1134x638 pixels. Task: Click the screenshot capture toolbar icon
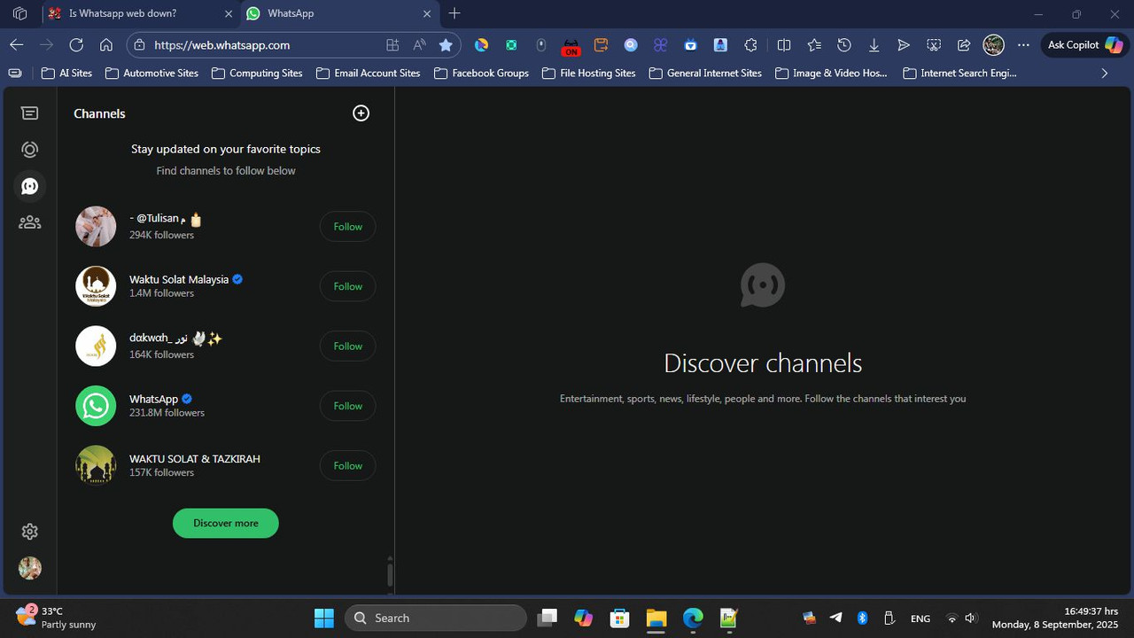pos(934,44)
